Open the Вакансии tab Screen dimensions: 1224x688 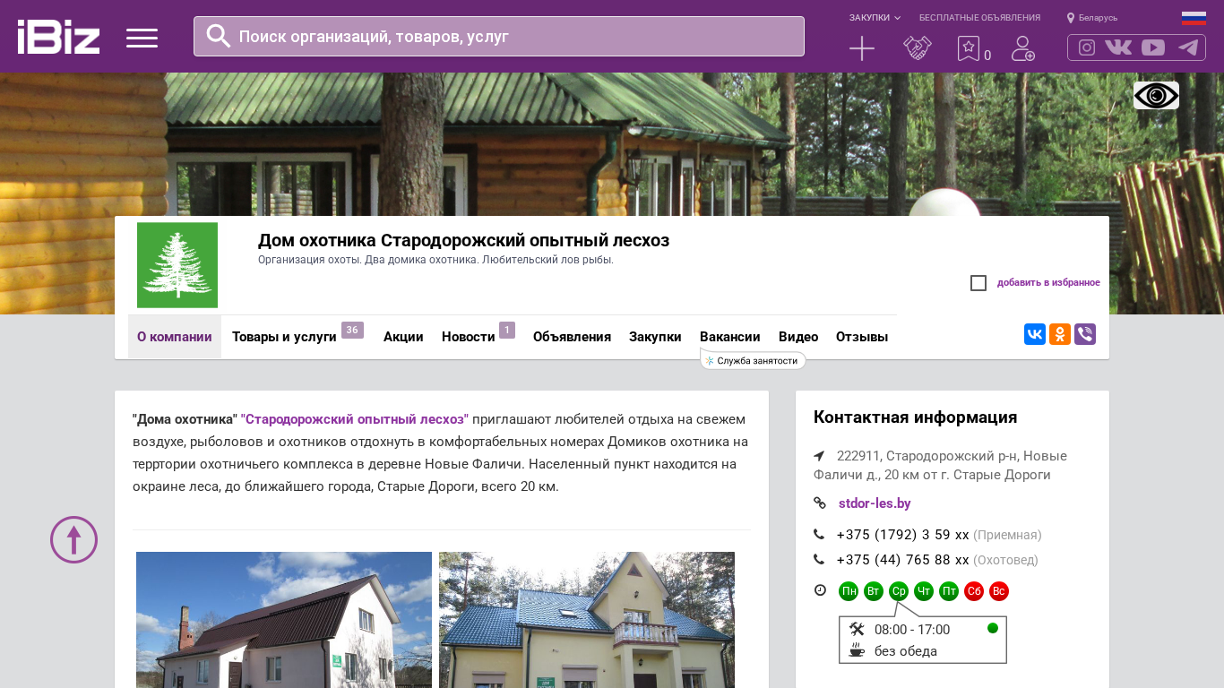730,337
